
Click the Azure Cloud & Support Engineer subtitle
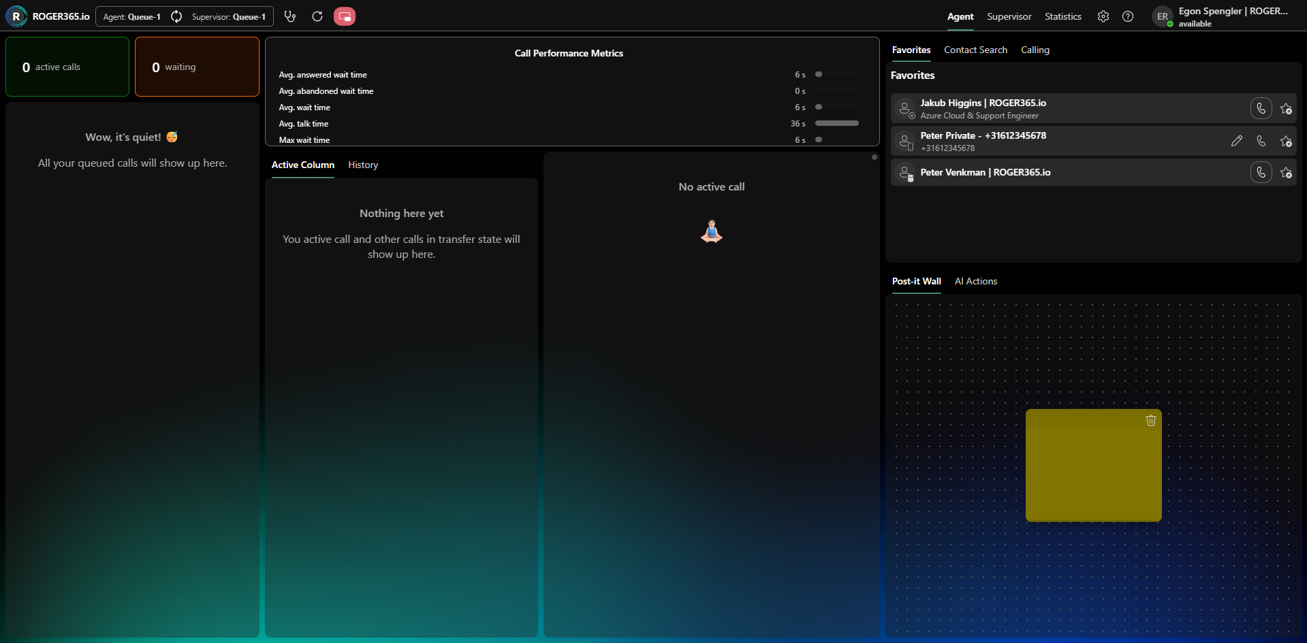(x=979, y=116)
